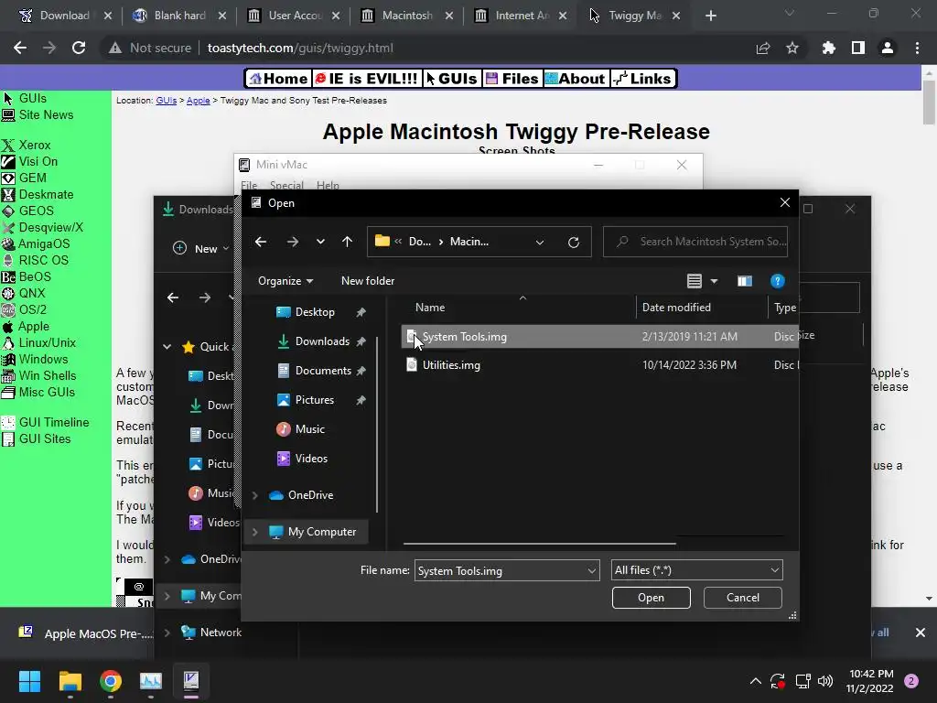Open the dialog Help icon
Image resolution: width=937 pixels, height=703 pixels.
pyautogui.click(x=778, y=281)
